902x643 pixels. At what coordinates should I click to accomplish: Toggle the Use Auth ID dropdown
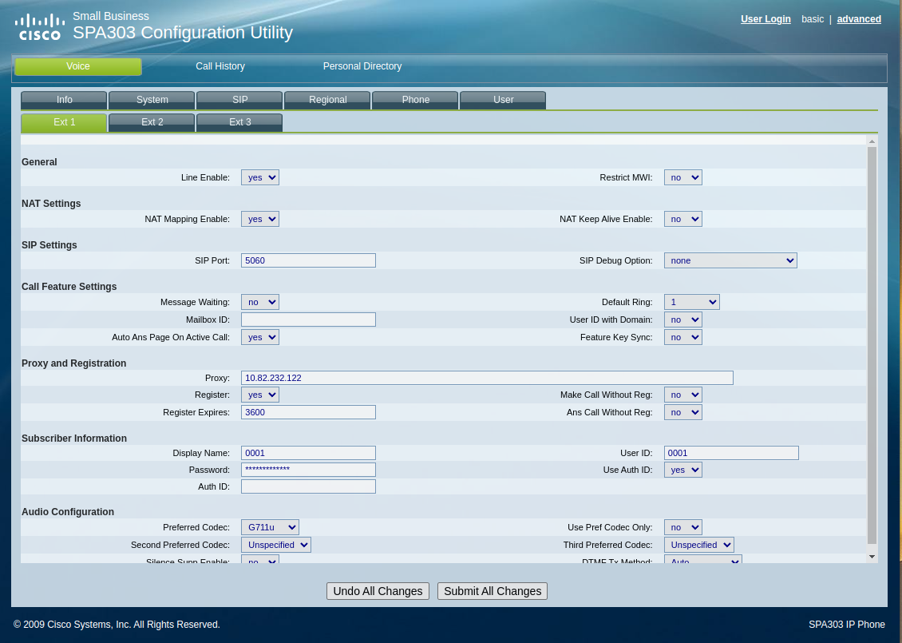[683, 470]
